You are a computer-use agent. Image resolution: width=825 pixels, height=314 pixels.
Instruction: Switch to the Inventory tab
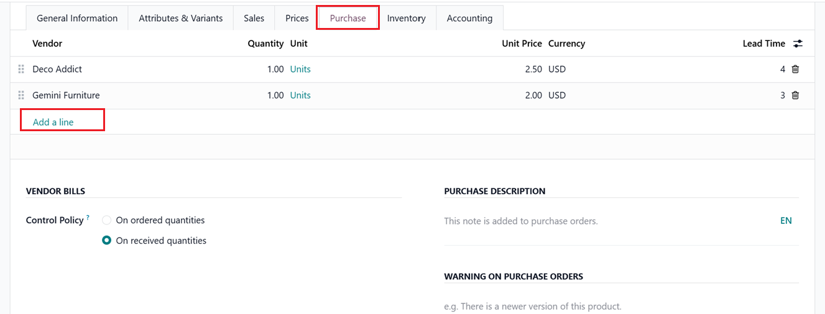[x=406, y=18]
